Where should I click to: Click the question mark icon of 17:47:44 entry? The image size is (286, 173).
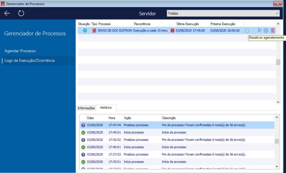pyautogui.click(x=83, y=125)
